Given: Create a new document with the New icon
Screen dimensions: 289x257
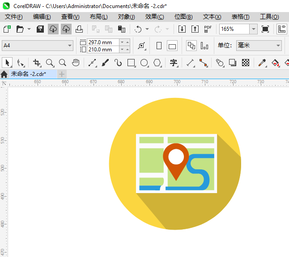Looking at the screenshot, I should pos(7,29).
